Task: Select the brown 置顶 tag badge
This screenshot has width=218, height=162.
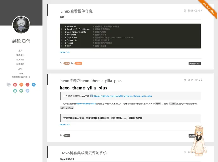Action: [67, 63]
